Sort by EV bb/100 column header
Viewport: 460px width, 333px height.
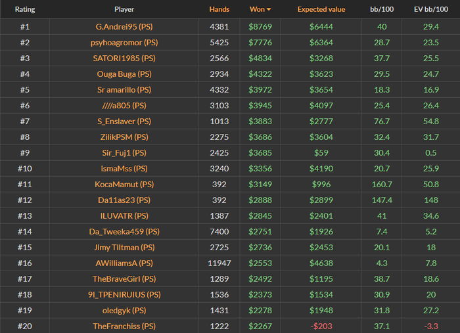coord(430,10)
